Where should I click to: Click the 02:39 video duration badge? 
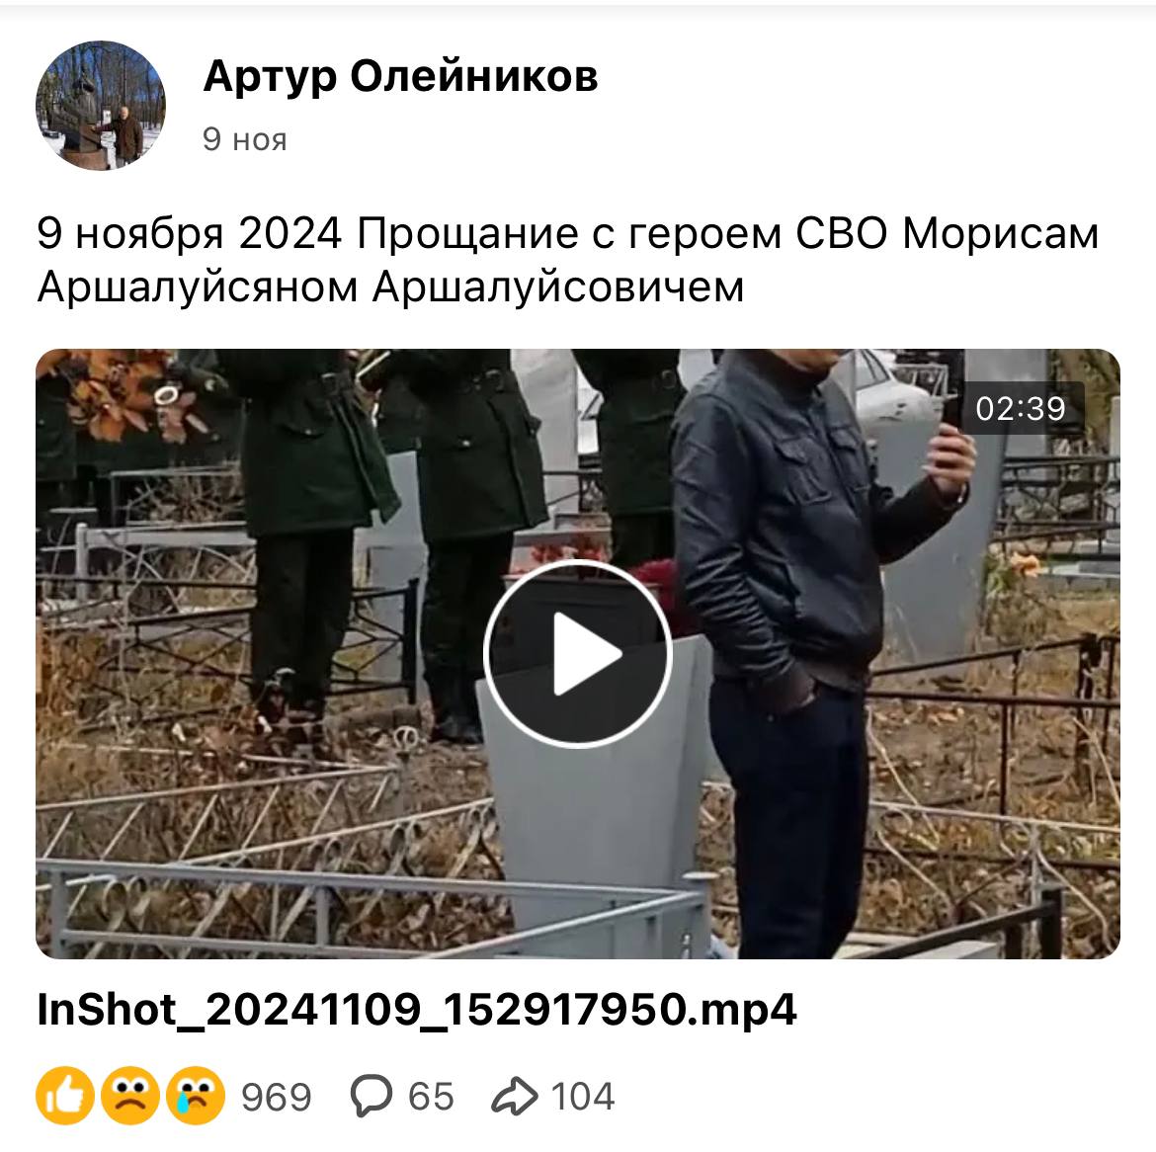[x=1021, y=408]
